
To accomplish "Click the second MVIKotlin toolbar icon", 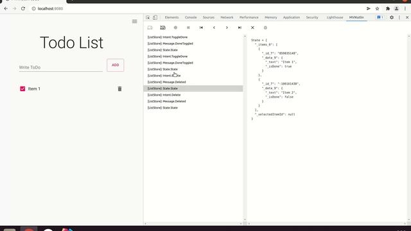I will coord(162,28).
